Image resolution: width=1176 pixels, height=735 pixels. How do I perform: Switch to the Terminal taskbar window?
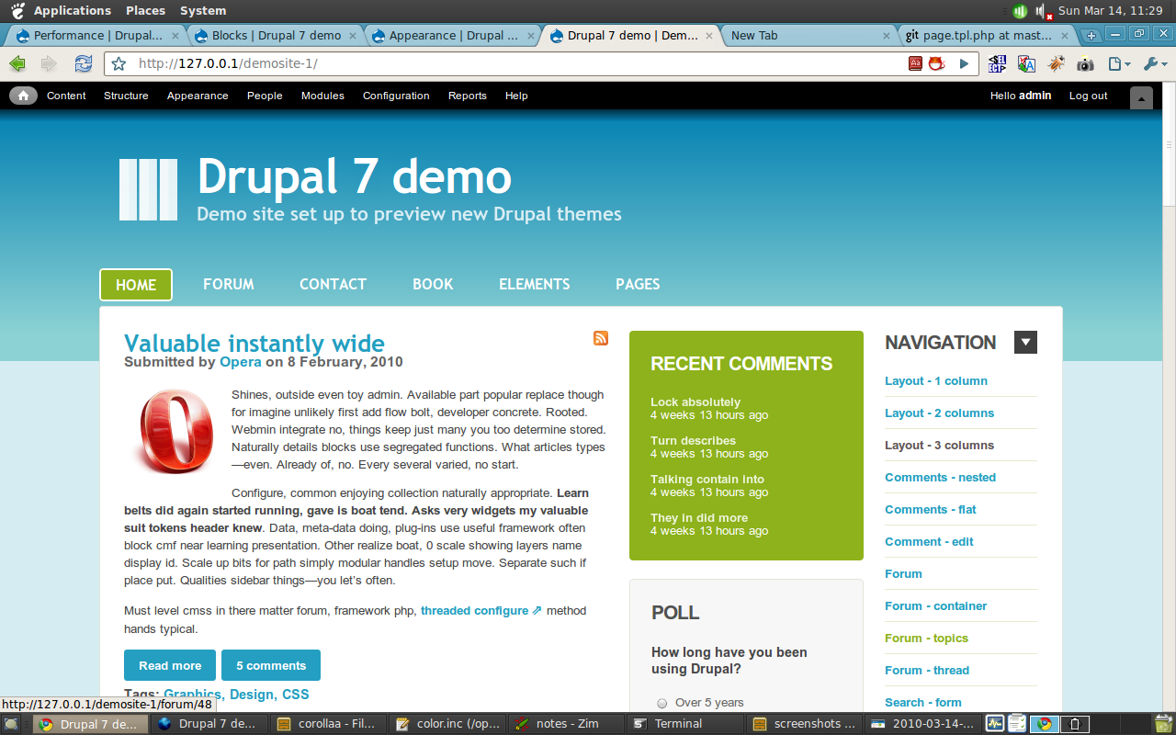click(684, 723)
